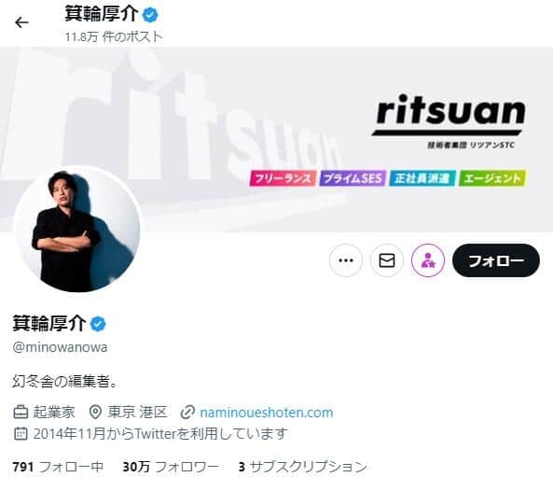Screen dimensions: 553x477
Task: Send a message via the envelope icon
Action: [x=387, y=260]
